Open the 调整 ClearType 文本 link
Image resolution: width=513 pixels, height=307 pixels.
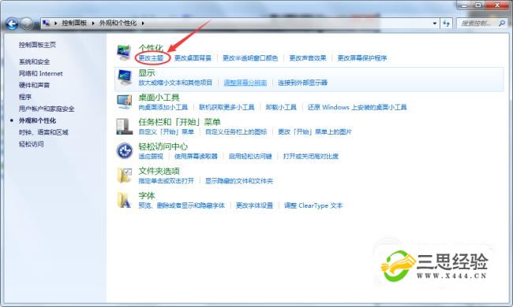[x=313, y=205]
